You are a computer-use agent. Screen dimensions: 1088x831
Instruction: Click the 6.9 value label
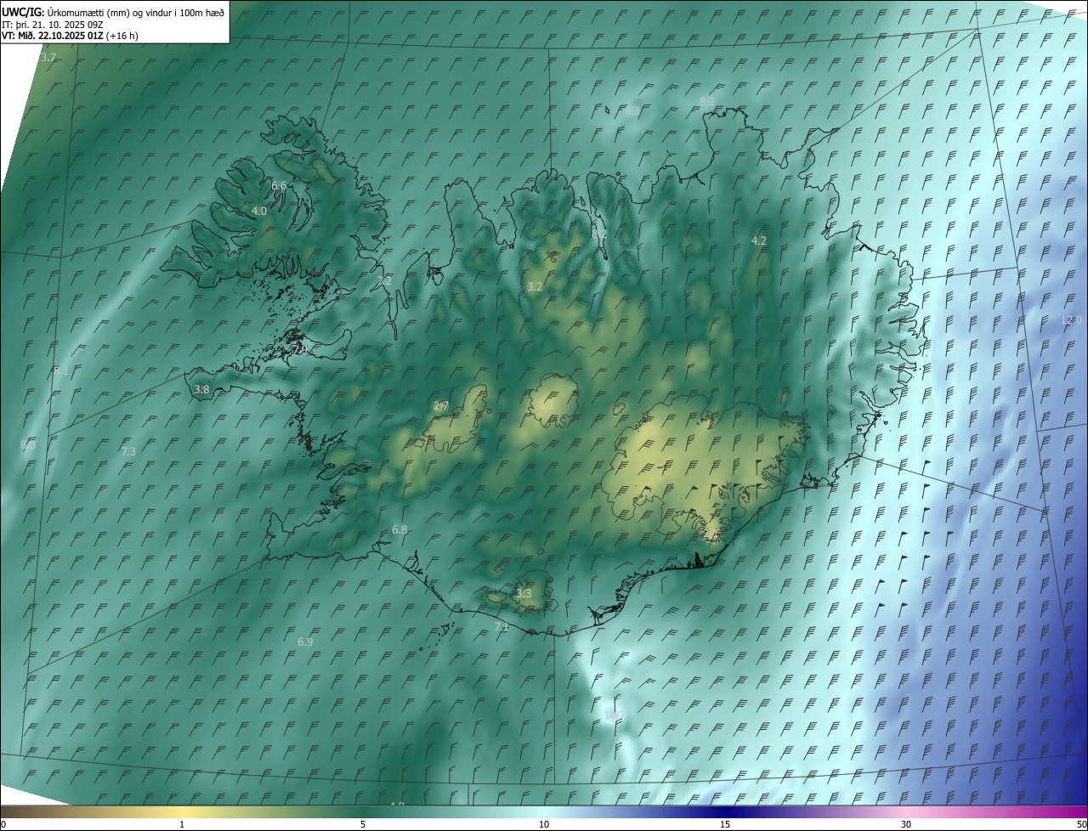pyautogui.click(x=305, y=642)
